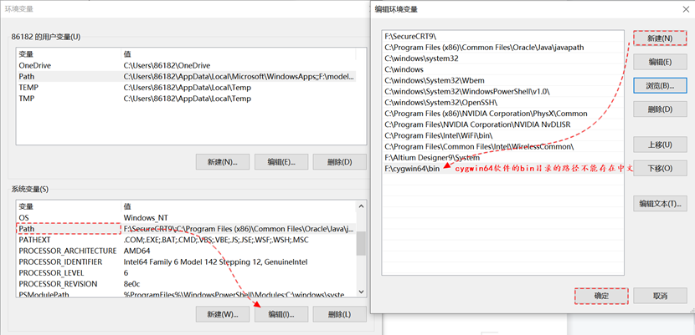Select the PATHEXT system variable
Screen dimensions: 695x335
point(186,240)
